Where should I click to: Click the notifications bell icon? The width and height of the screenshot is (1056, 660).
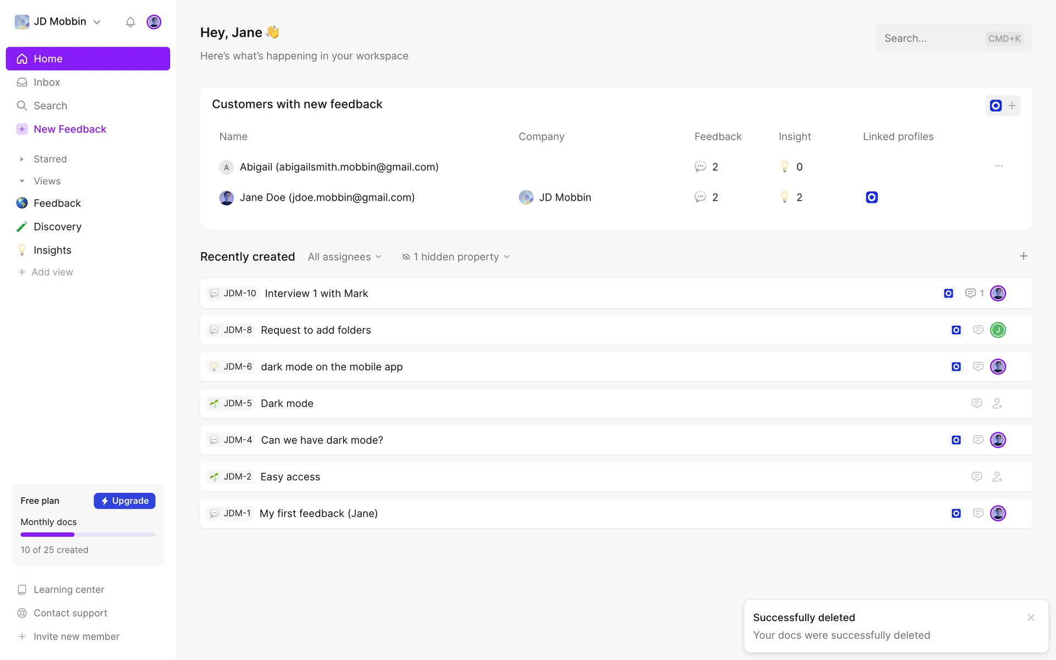point(130,22)
